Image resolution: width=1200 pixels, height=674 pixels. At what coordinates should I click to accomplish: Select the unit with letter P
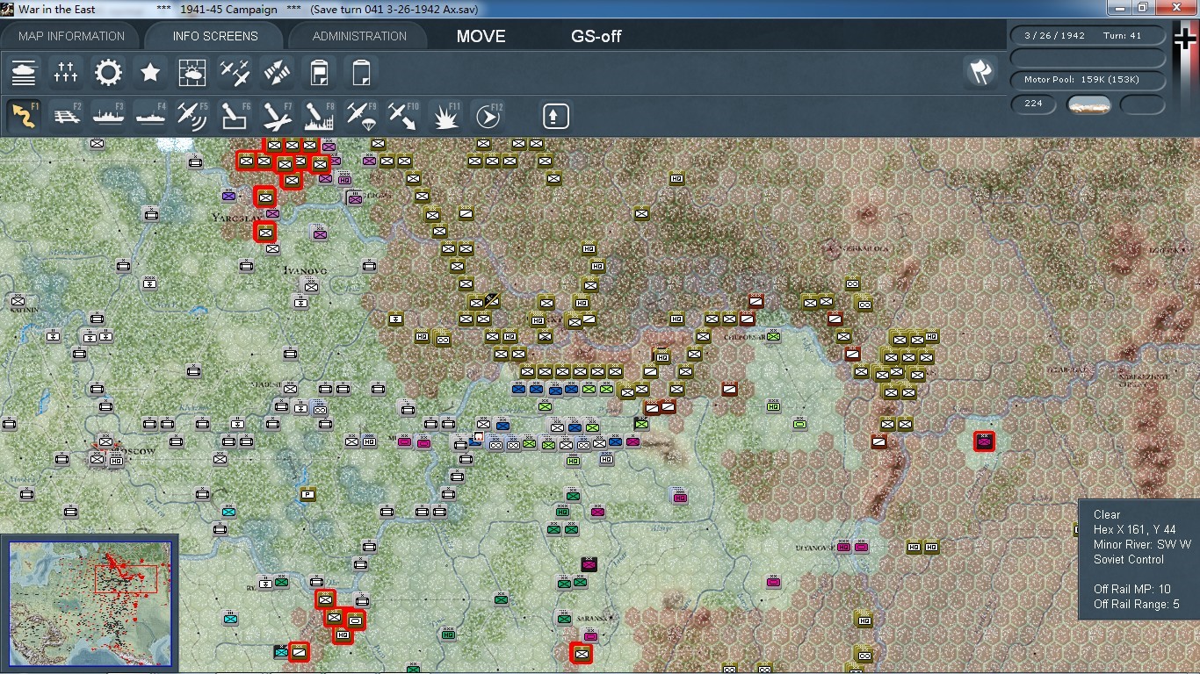307,494
